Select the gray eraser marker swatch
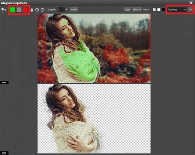This screenshot has width=195, height=155. pos(19,10)
